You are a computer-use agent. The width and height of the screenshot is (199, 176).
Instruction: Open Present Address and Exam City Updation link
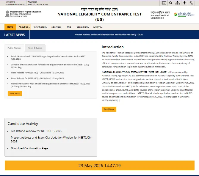pyautogui.click(x=52, y=139)
